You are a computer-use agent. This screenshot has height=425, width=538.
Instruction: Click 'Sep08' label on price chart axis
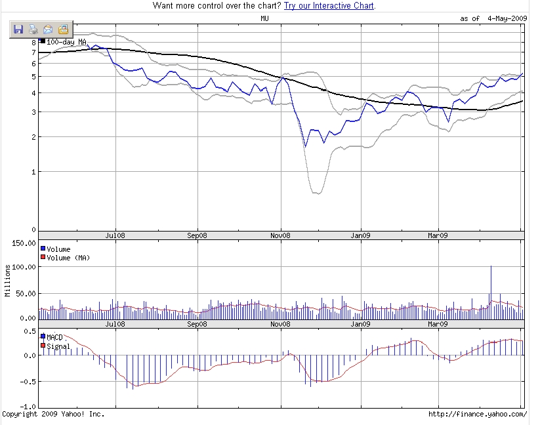197,235
